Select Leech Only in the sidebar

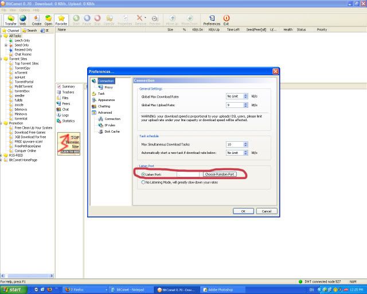[22, 41]
